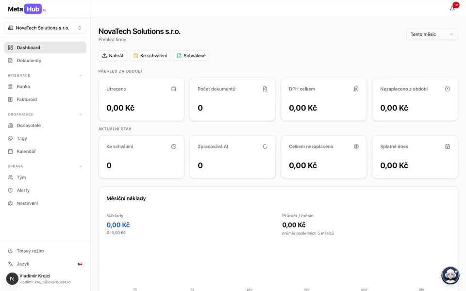Click the AI assistant avatar bubble
This screenshot has width=466, height=291.
coord(450,275)
